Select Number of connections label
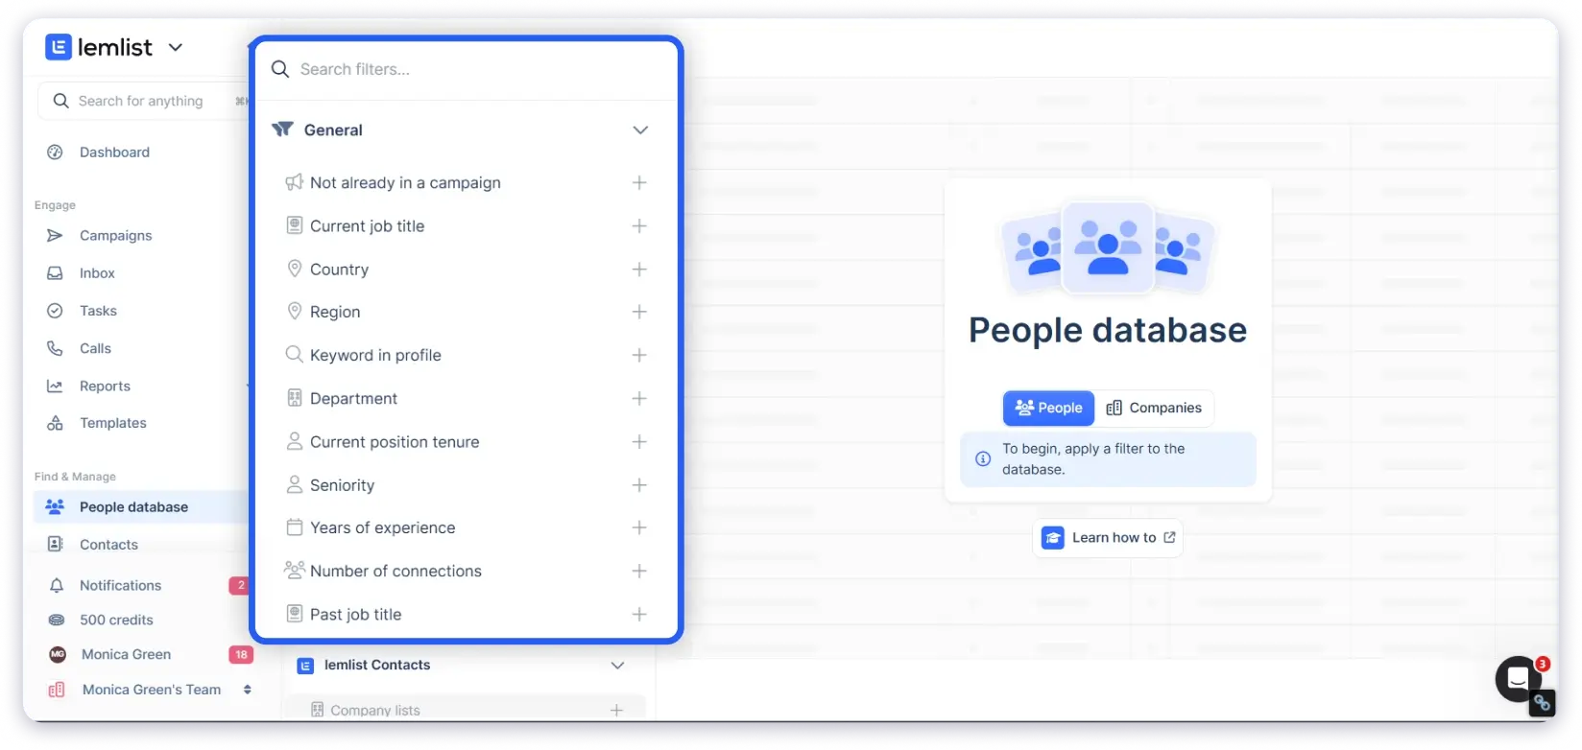1582x750 pixels. pyautogui.click(x=395, y=571)
